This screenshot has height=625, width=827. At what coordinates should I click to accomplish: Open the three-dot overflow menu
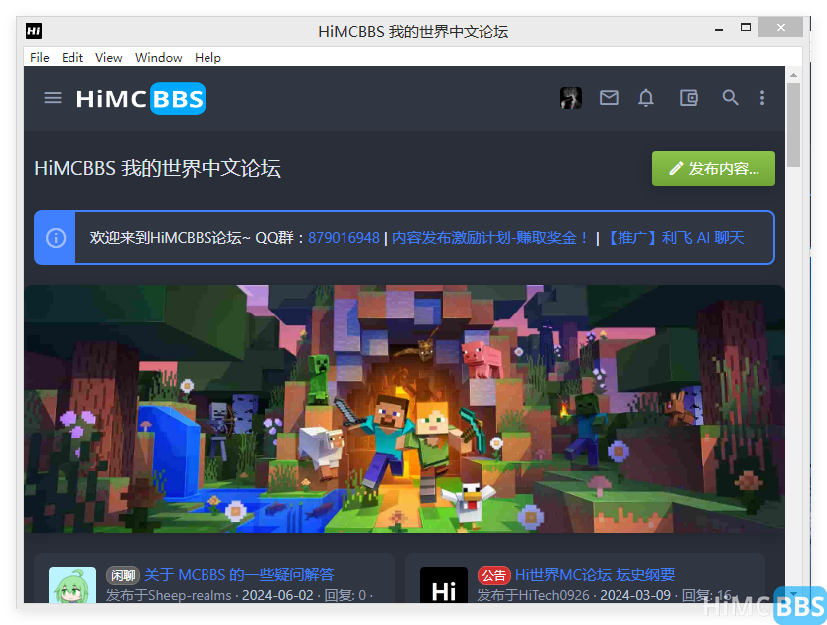tap(761, 98)
